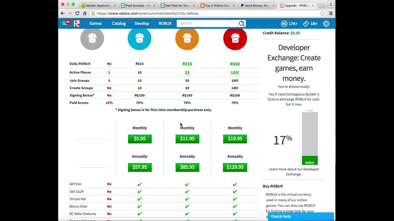Image resolution: width=394 pixels, height=221 pixels.
Task: Click the ROBUX progress bar
Action: pyautogui.click(x=310, y=138)
